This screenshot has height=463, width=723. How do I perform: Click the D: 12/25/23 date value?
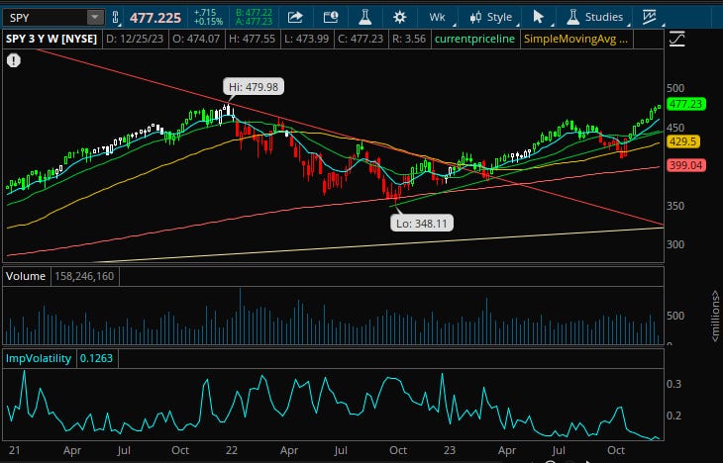click(134, 39)
